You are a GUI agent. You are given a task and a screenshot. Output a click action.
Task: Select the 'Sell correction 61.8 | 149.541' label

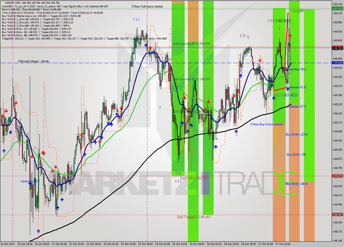point(192,79)
